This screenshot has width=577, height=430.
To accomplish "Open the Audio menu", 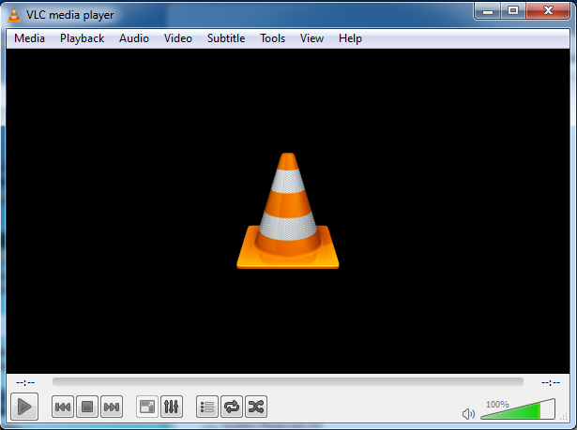I will point(134,38).
